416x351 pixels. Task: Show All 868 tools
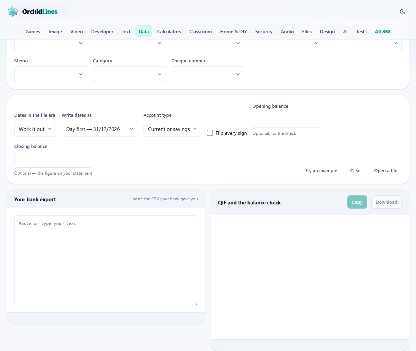383,32
